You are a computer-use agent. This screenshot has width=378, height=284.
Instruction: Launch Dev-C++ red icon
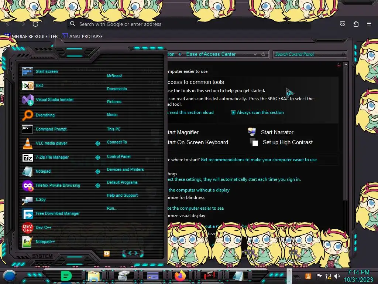coord(27,228)
